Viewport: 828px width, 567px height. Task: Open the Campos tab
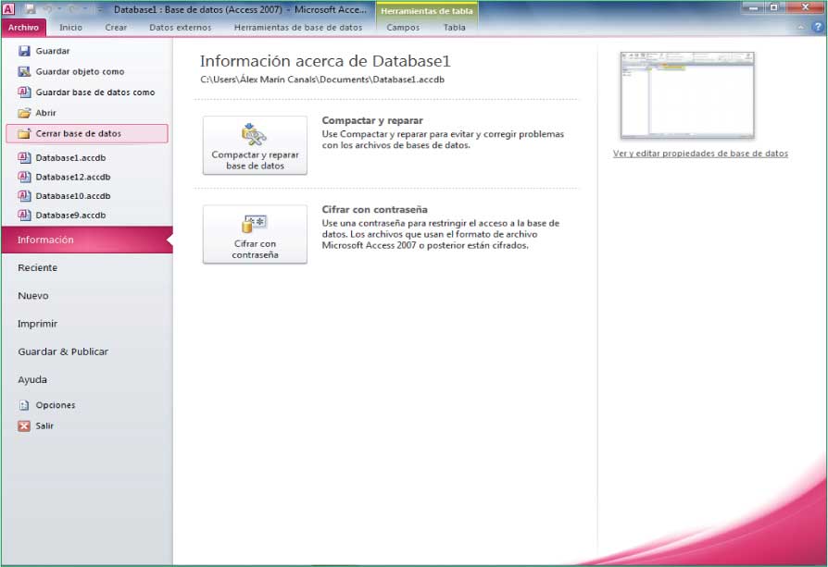point(403,28)
